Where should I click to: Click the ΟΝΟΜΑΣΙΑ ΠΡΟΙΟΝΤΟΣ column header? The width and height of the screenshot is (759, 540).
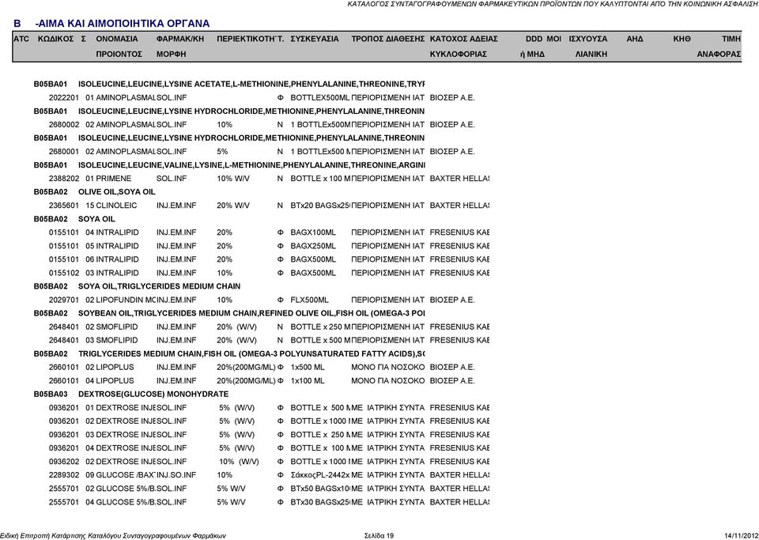pyautogui.click(x=119, y=47)
